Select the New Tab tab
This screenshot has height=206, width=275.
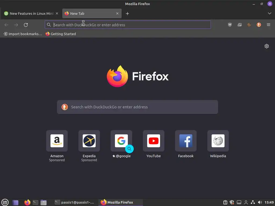point(92,13)
